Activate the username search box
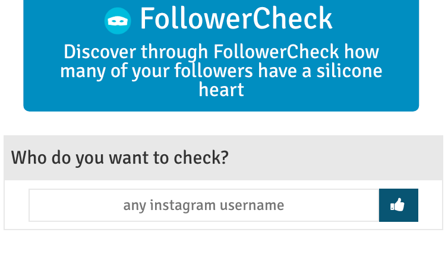 (x=204, y=205)
